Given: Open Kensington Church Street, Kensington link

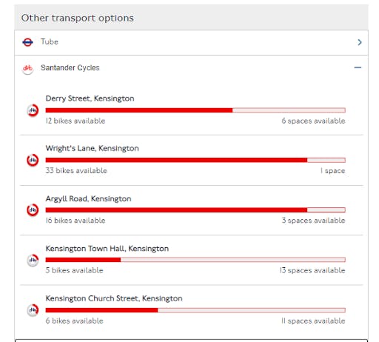Looking at the screenshot, I should point(114,298).
